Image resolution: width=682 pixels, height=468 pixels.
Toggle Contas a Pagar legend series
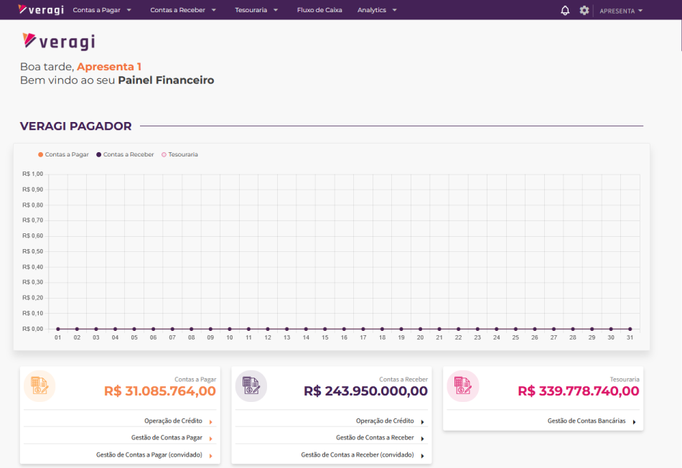[x=63, y=154]
